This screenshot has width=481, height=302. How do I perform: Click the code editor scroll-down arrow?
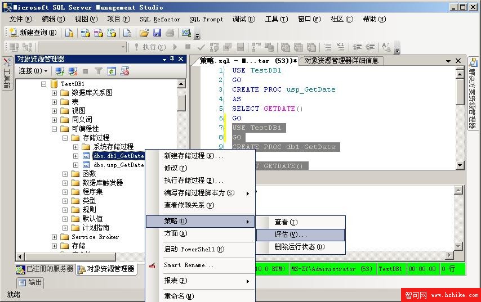tap(459, 165)
